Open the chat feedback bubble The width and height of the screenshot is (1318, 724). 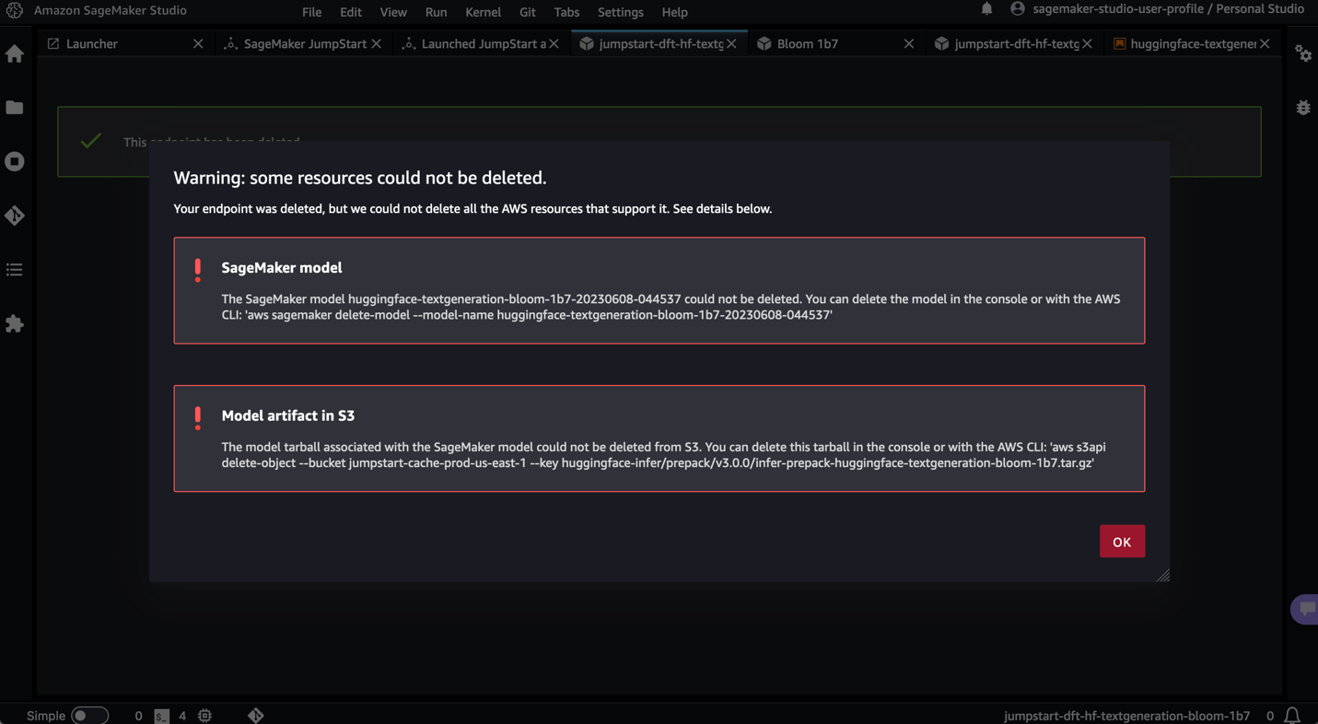1306,609
